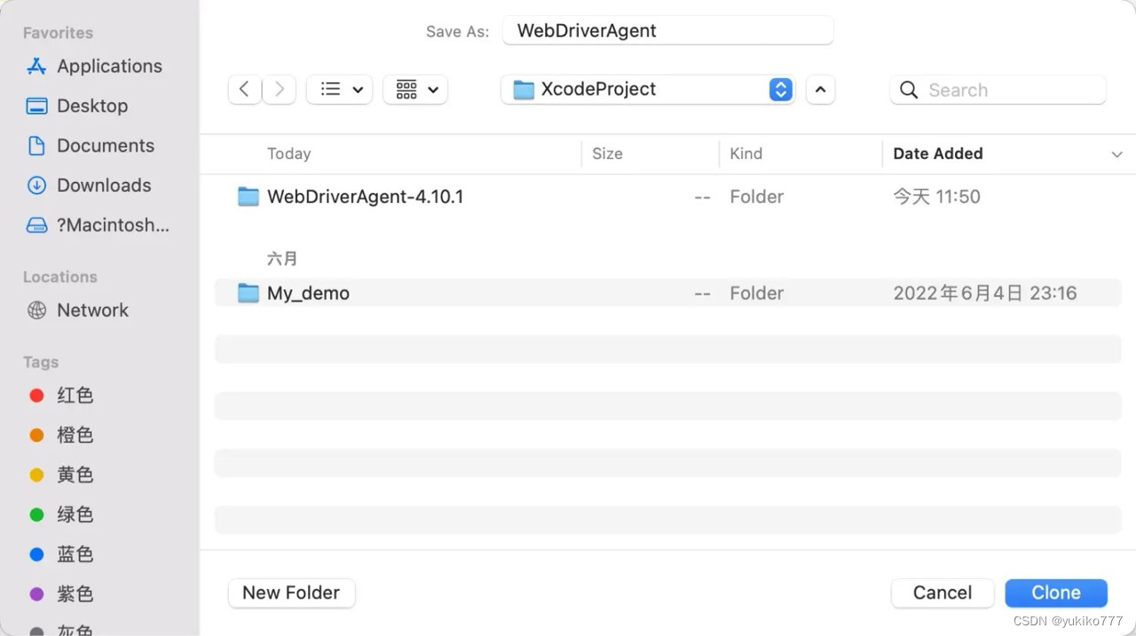The width and height of the screenshot is (1136, 636).
Task: Select the My_demo folder name
Action: tap(308, 294)
